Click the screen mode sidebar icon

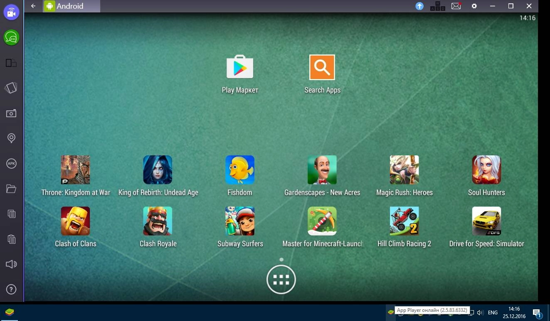(x=11, y=63)
